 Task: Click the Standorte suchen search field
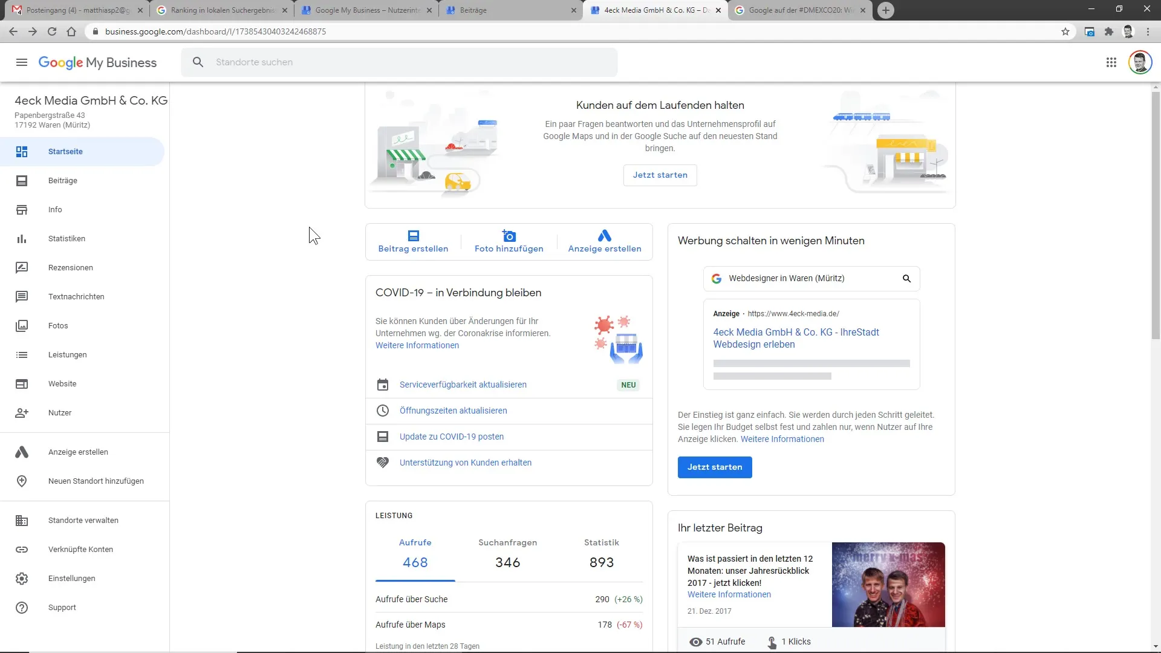point(399,62)
